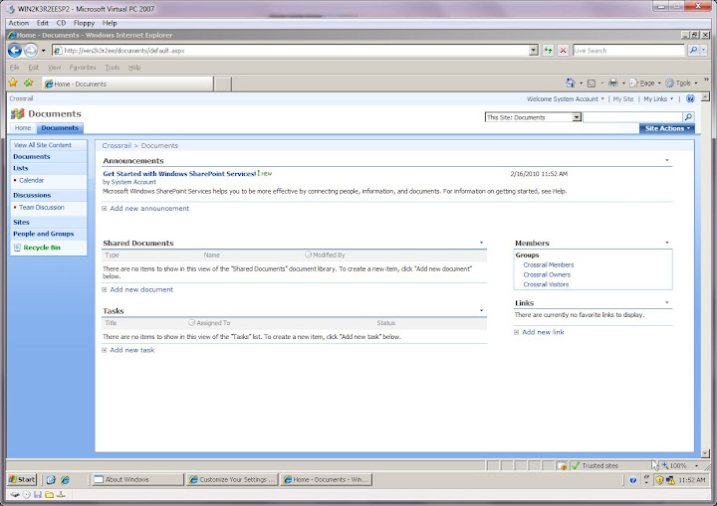Click the plus icon beside Add new announcement
Screen dimensions: 717x506
[105, 208]
